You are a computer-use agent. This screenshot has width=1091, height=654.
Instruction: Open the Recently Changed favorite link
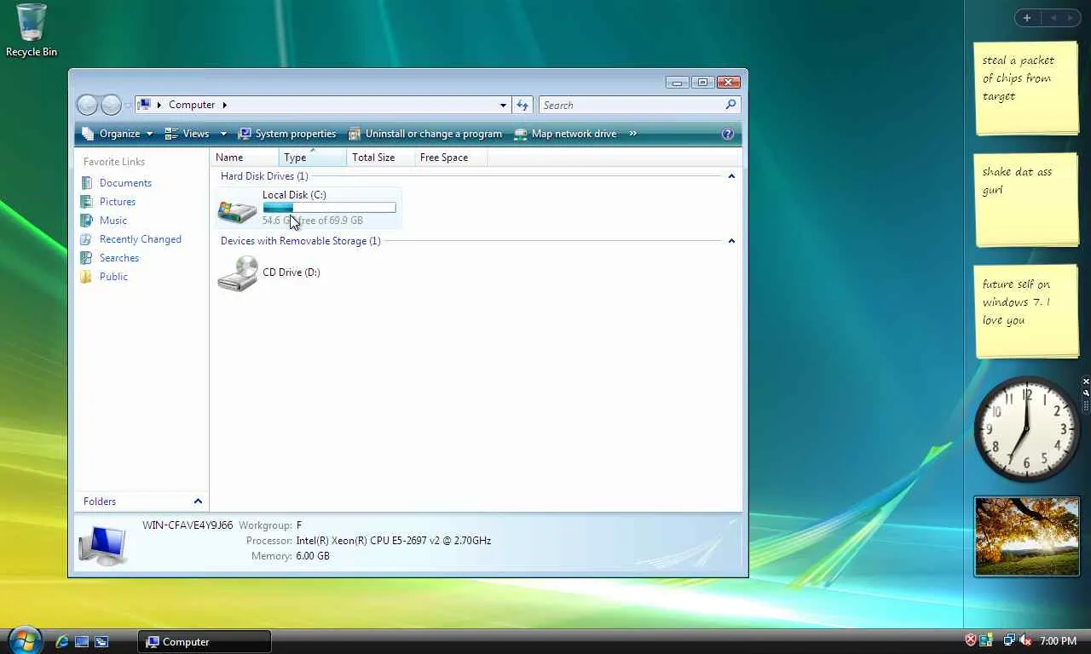pyautogui.click(x=141, y=239)
